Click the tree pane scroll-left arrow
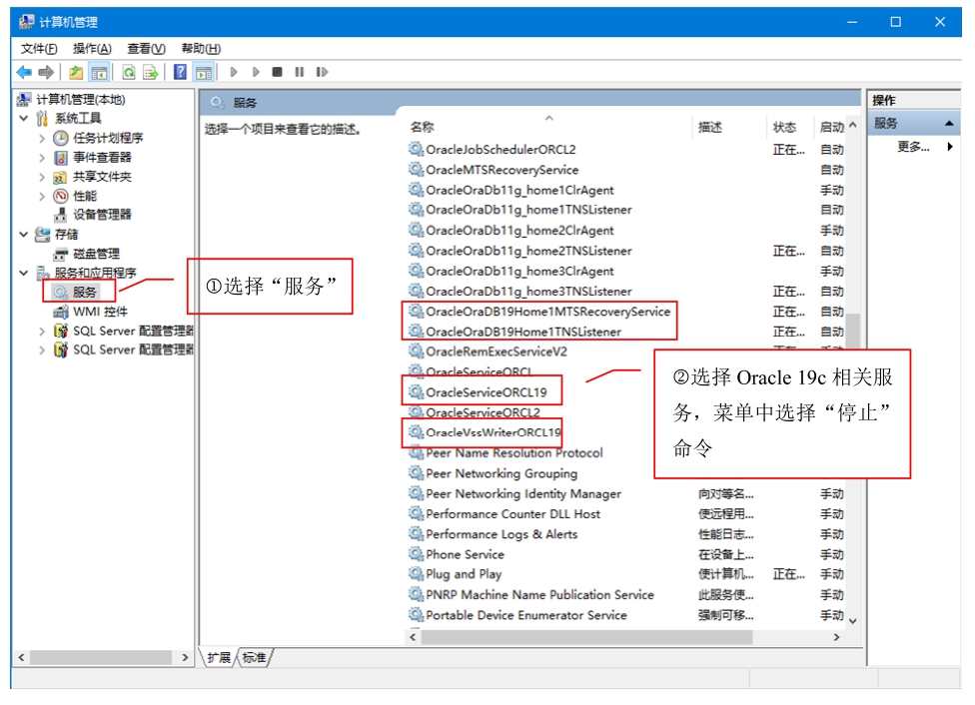Image resolution: width=975 pixels, height=705 pixels. pos(21,657)
